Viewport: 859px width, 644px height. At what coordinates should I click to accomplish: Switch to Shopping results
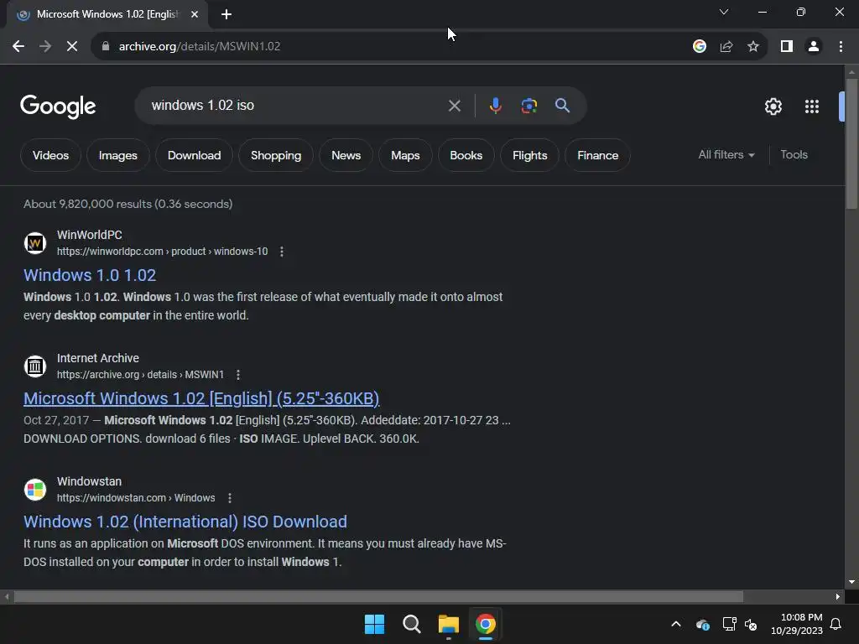275,155
